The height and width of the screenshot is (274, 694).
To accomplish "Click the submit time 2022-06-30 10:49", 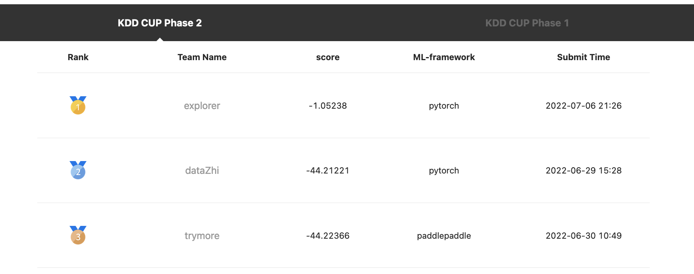I will point(583,236).
